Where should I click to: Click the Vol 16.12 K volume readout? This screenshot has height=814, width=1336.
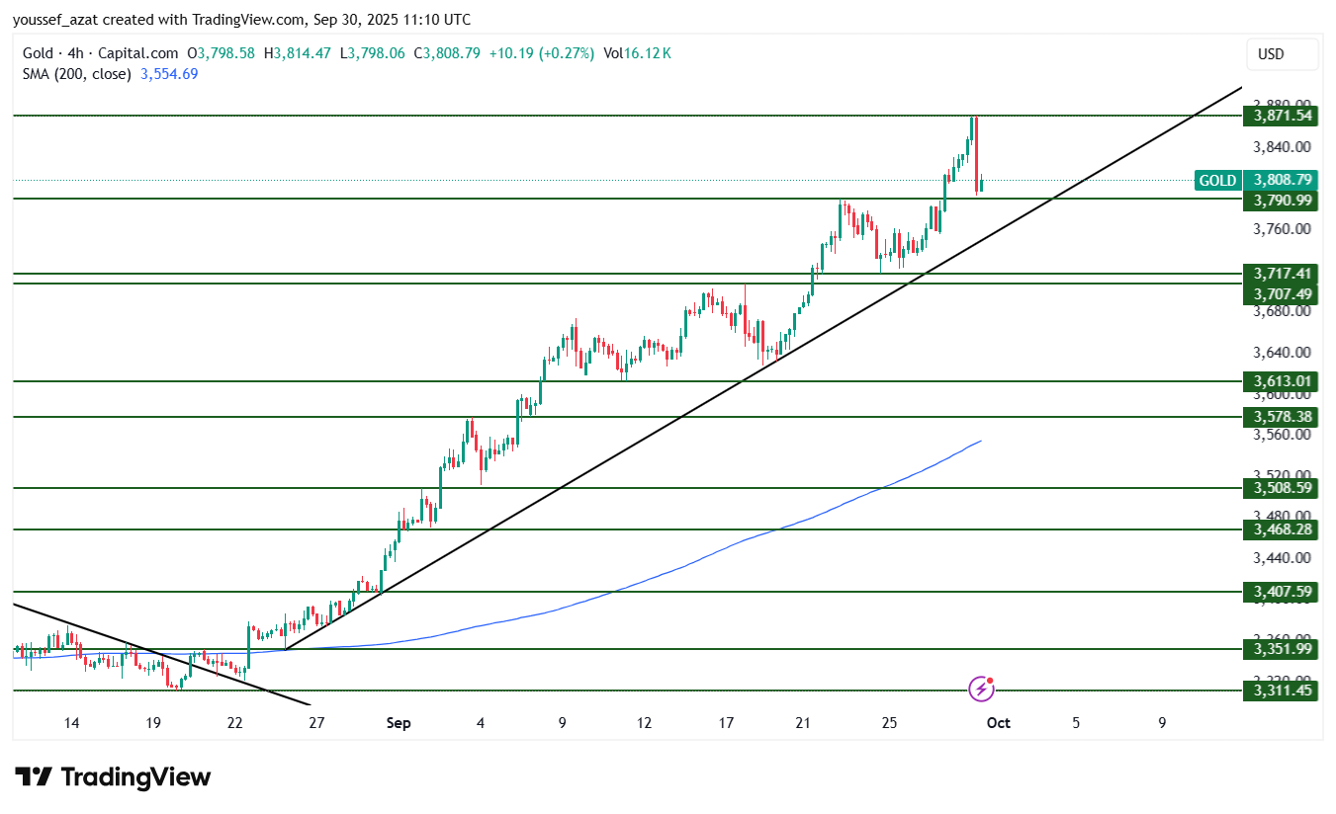click(637, 53)
